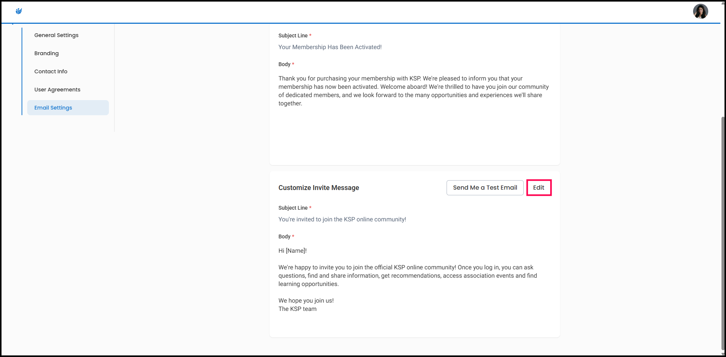
Task: Click the page's vertical scrollbar thumb
Action: point(723,234)
